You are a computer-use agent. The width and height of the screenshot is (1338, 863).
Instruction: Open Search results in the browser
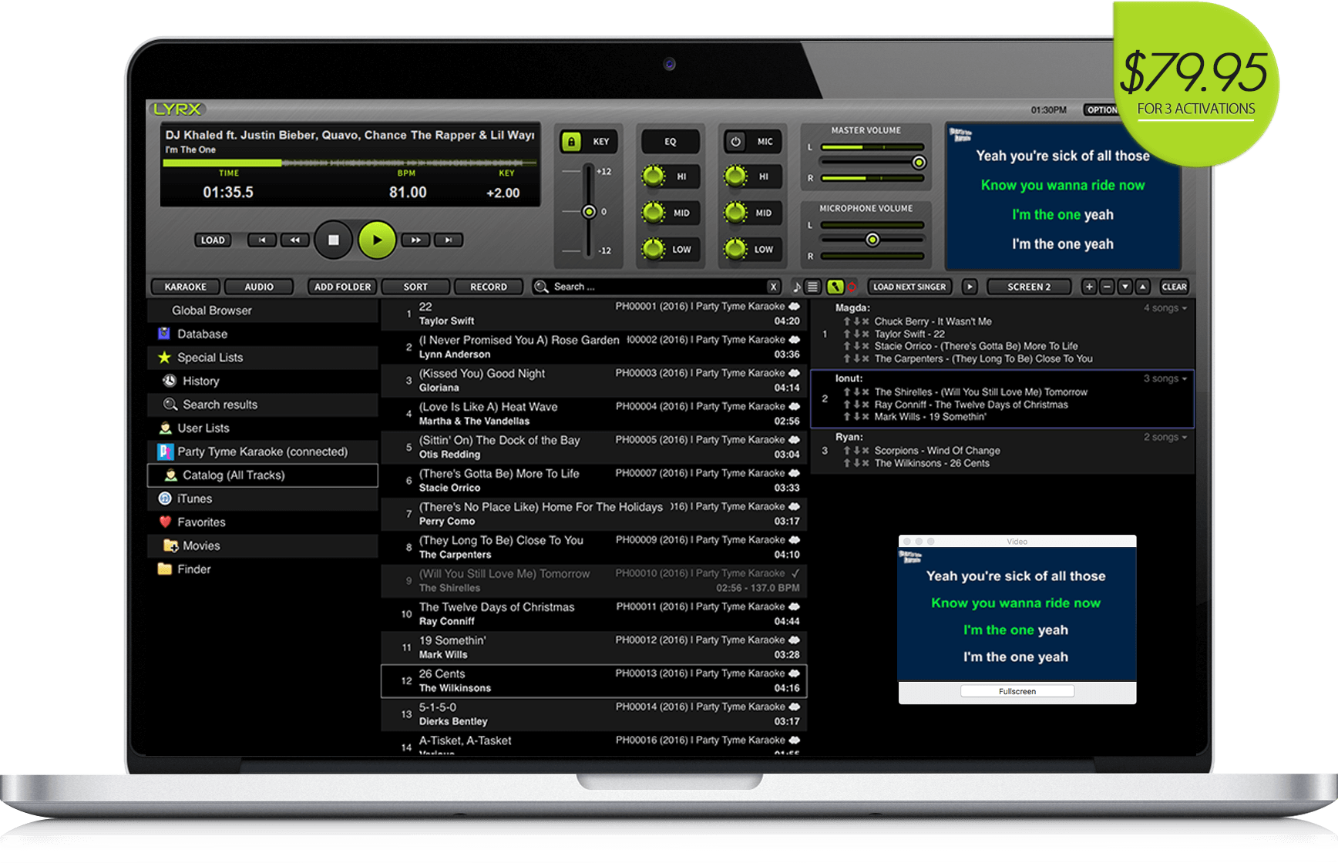(262, 405)
